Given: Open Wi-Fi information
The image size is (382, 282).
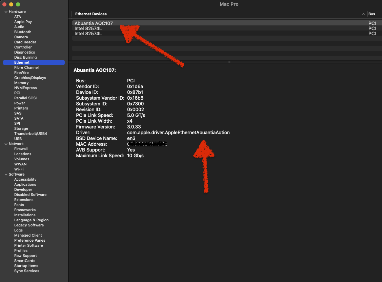Looking at the screenshot, I should point(19,169).
